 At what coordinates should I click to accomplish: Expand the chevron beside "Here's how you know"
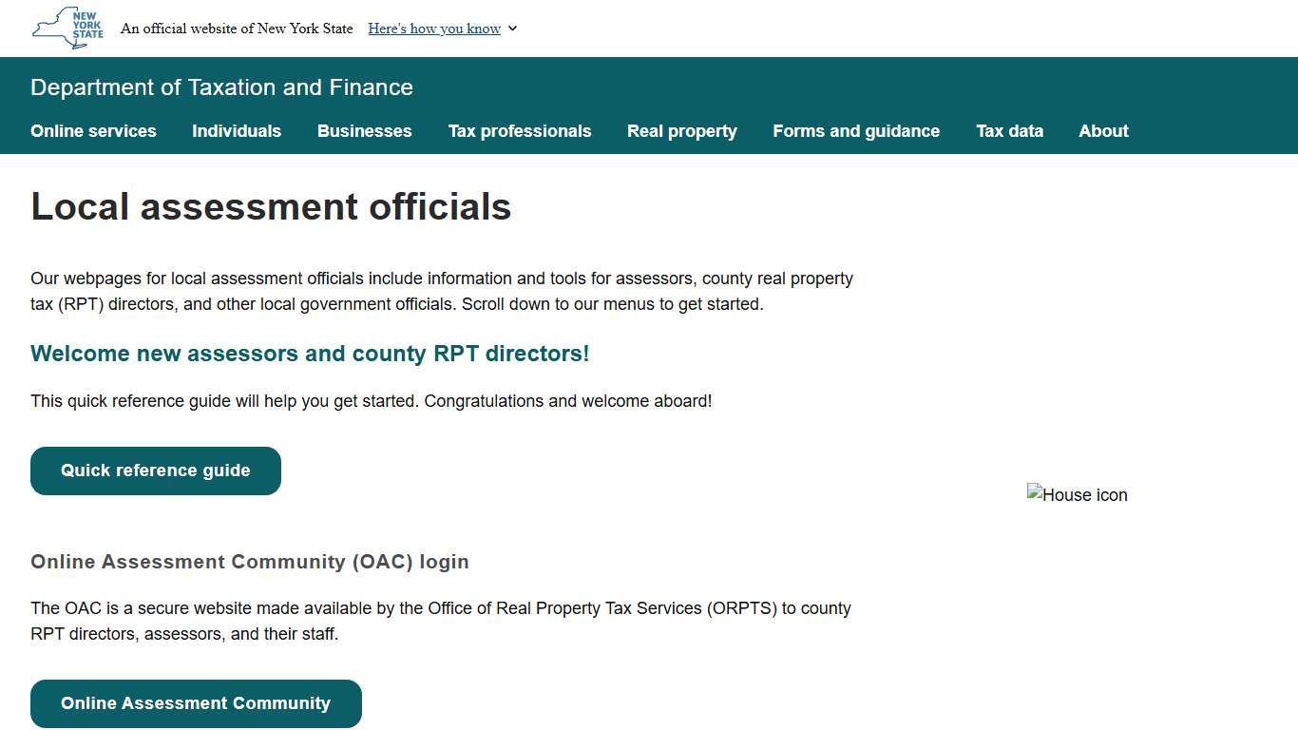click(513, 29)
